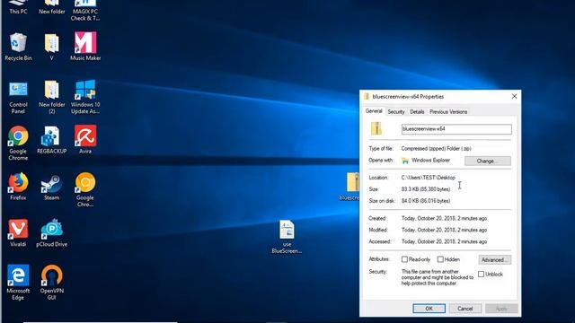The image size is (575, 323).
Task: Launch Microsoft Edge from desktop
Action: coord(18,283)
